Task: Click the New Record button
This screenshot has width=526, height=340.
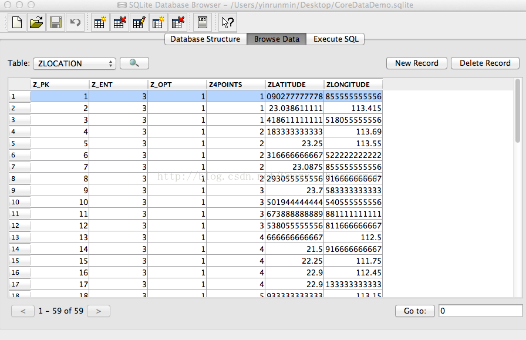Action: coord(417,63)
